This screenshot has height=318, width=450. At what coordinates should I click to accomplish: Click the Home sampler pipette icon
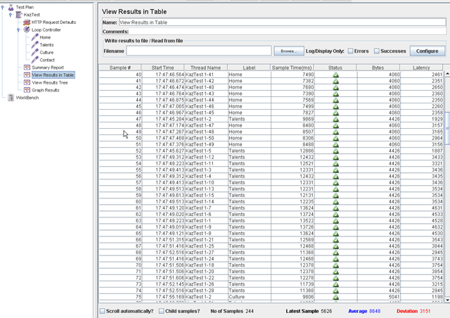(x=34, y=37)
